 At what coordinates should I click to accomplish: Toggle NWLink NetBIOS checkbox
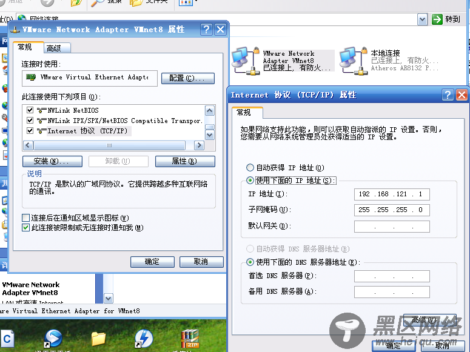[30, 110]
